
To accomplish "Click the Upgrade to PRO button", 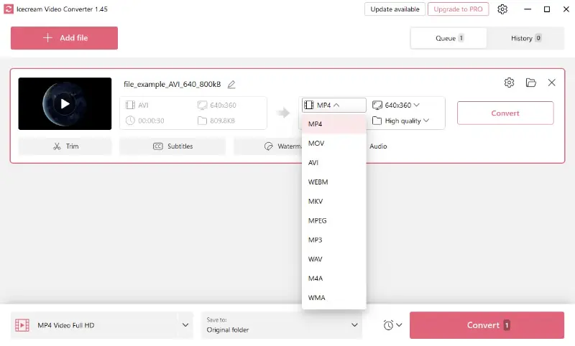I will tap(458, 9).
